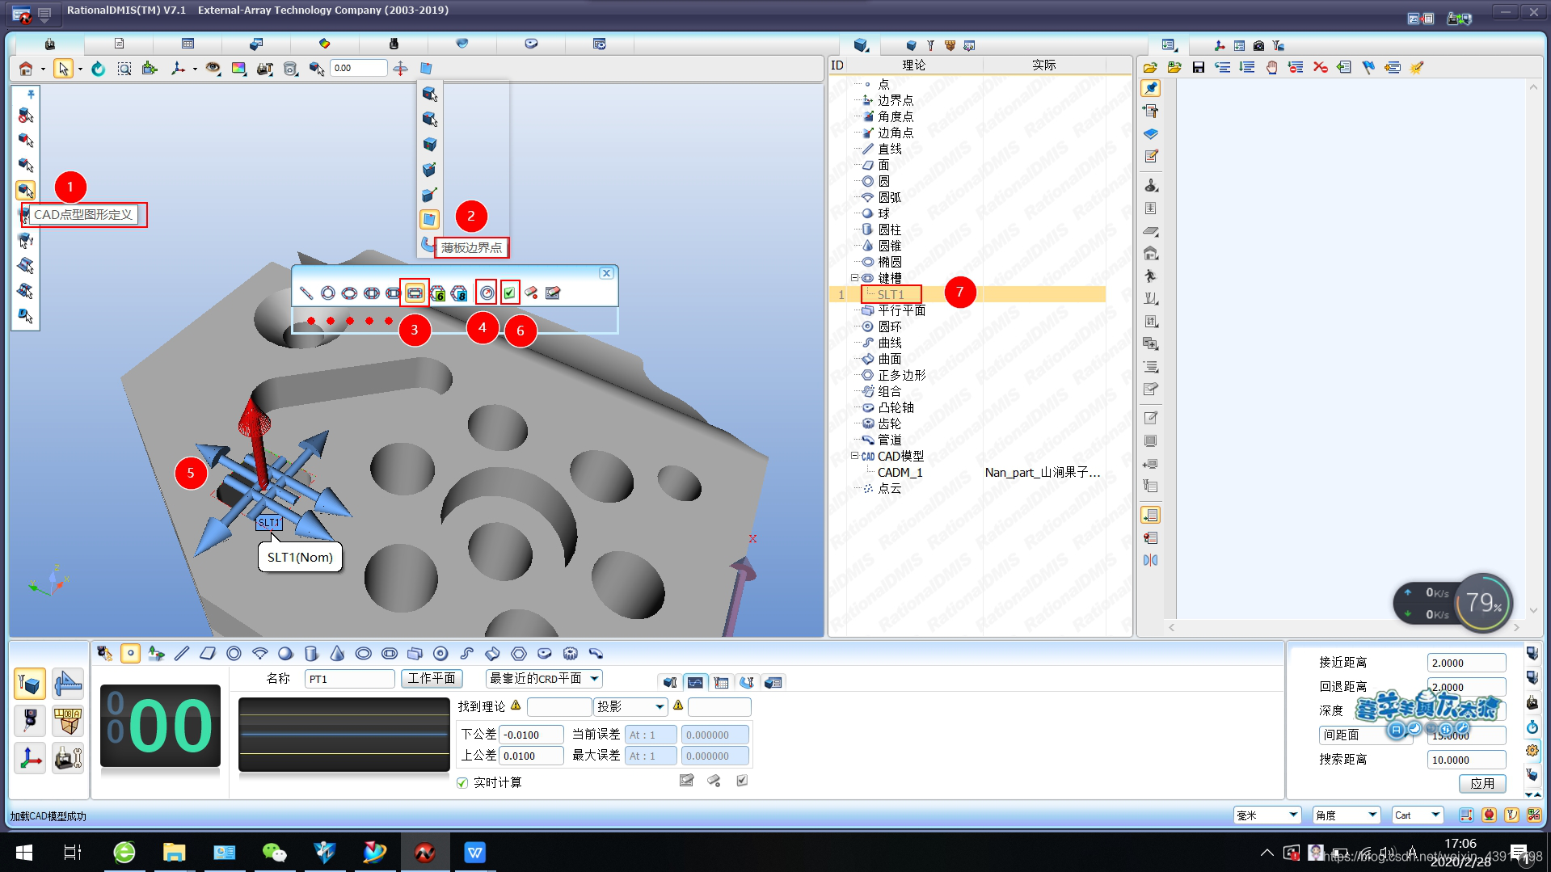The image size is (1551, 872).
Task: Open the color rendering mode icon
Action: click(238, 69)
